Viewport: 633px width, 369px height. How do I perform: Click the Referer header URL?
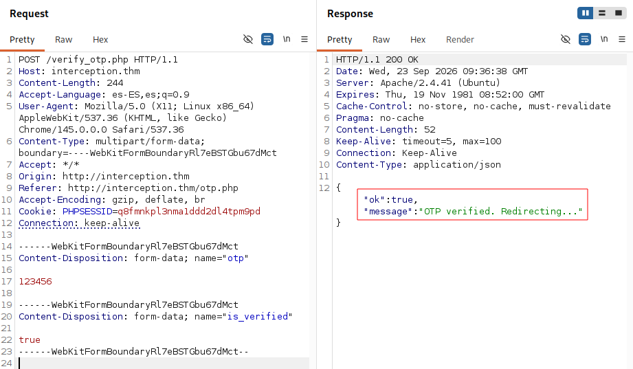153,188
